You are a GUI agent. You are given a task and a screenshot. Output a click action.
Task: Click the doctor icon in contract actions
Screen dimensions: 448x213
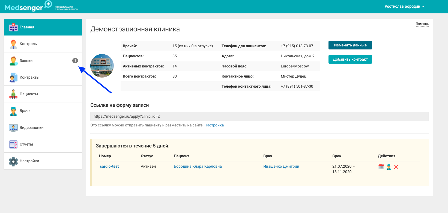(x=389, y=167)
